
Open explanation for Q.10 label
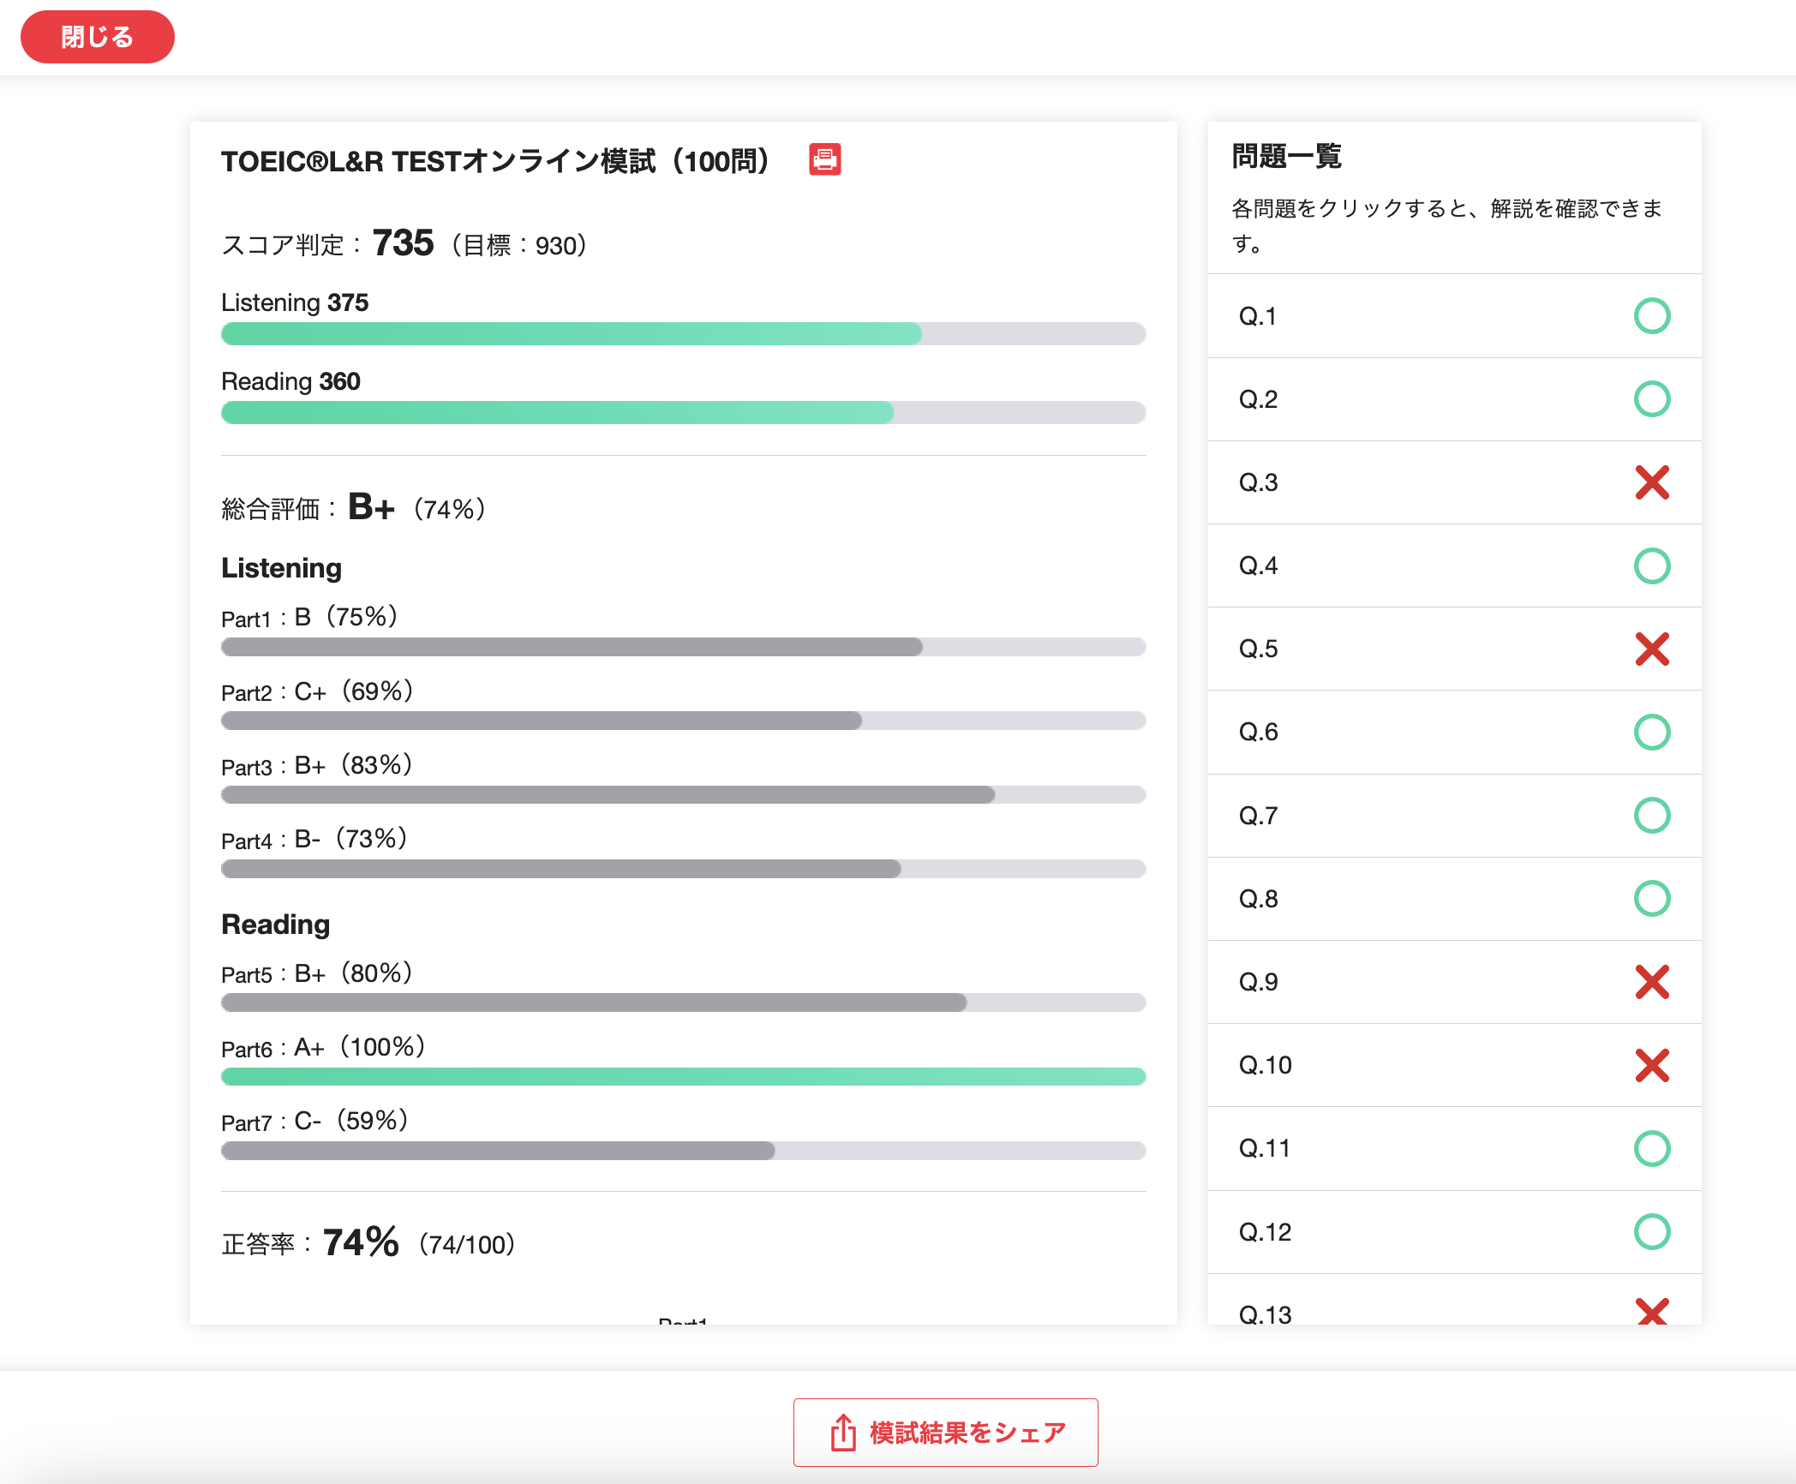point(1265,1065)
